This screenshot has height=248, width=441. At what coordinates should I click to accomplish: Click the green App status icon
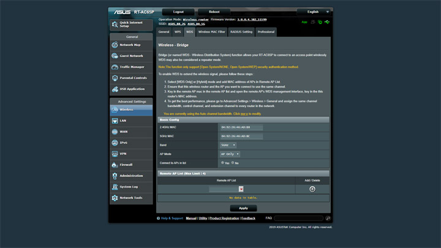pos(304,22)
